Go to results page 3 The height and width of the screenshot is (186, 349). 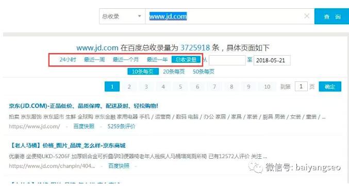tap(146, 87)
